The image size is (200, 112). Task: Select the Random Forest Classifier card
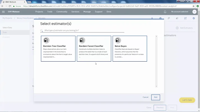[x=94, y=49]
